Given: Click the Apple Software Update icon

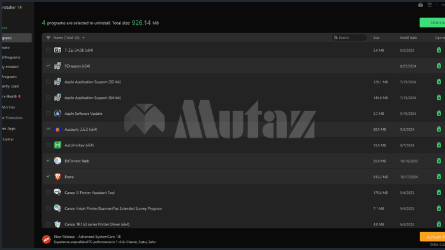Looking at the screenshot, I should (57, 114).
